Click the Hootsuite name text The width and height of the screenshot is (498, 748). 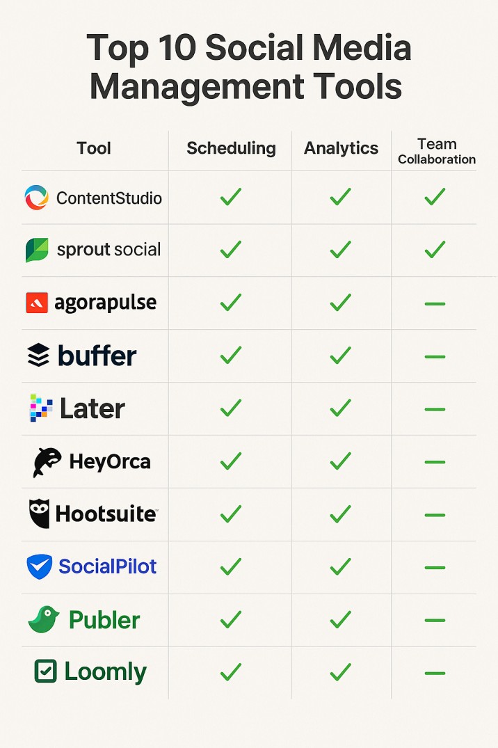(x=106, y=514)
